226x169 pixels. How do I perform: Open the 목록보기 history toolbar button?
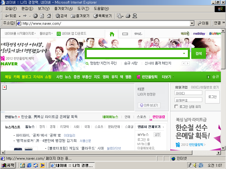[102, 16]
